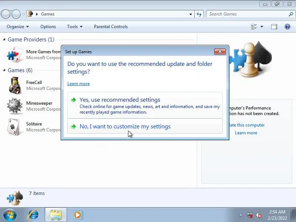Click the Forward navigation button

[16, 14]
